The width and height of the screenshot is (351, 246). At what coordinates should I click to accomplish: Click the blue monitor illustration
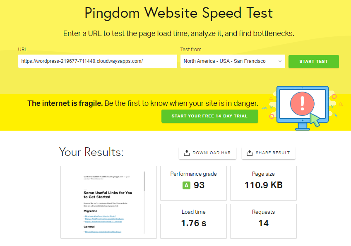tap(303, 108)
